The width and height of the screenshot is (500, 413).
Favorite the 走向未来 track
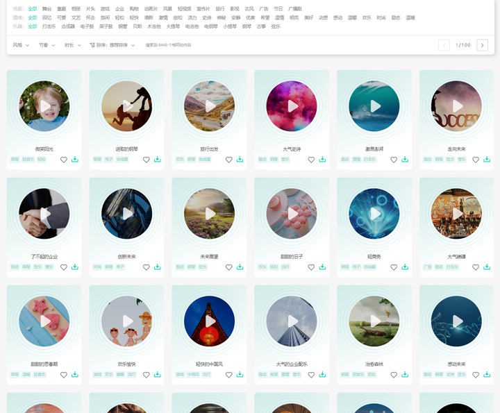pyautogui.click(x=476, y=160)
